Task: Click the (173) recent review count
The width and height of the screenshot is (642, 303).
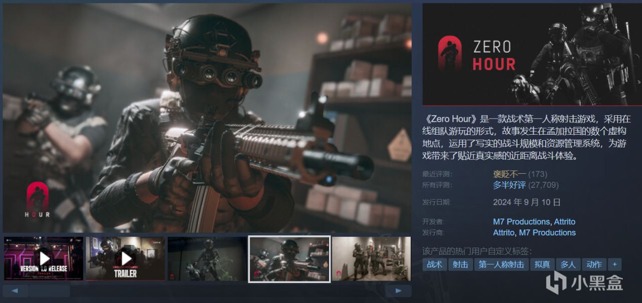Action: 538,174
